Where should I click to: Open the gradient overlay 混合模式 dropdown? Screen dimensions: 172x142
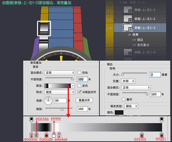pos(59,73)
